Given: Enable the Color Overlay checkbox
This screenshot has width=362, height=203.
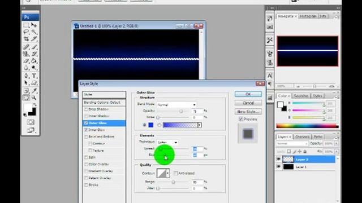Looking at the screenshot, I should point(86,164).
